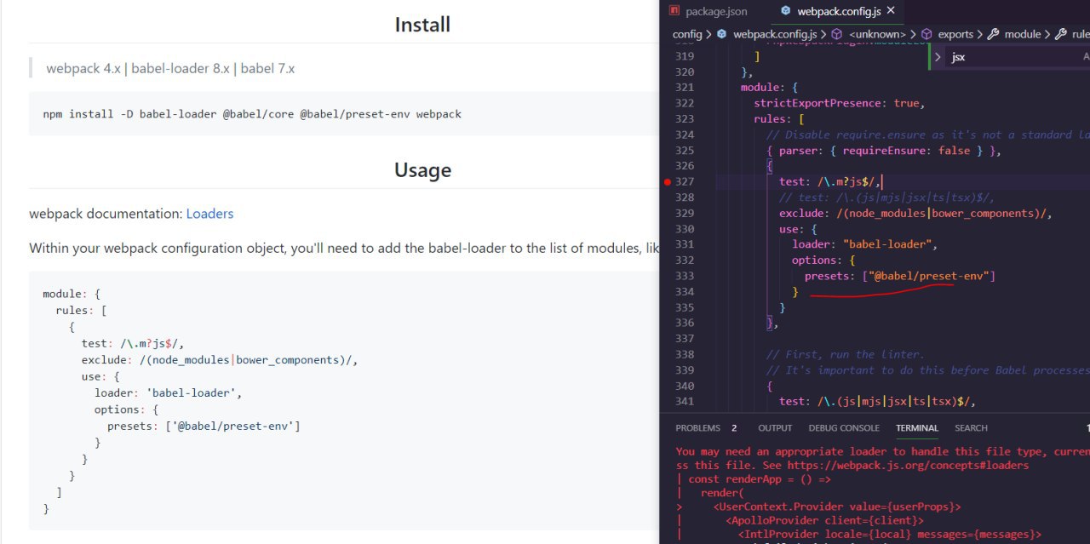Click the '// First, run the linter.' comment
This screenshot has height=544, width=1090.
pyautogui.click(x=846, y=354)
